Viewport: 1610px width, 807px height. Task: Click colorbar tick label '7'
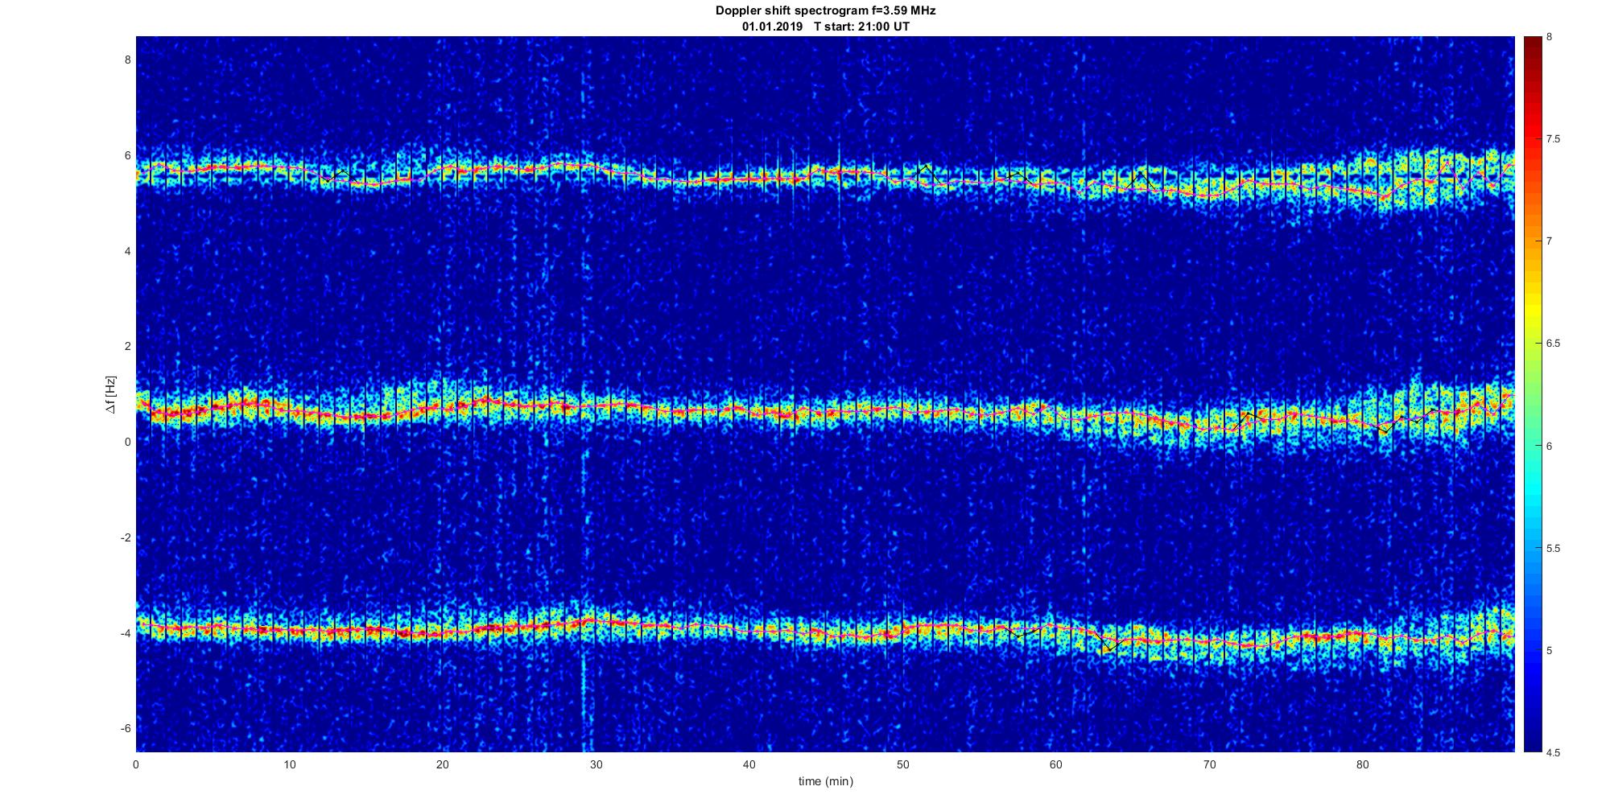[x=1550, y=241]
